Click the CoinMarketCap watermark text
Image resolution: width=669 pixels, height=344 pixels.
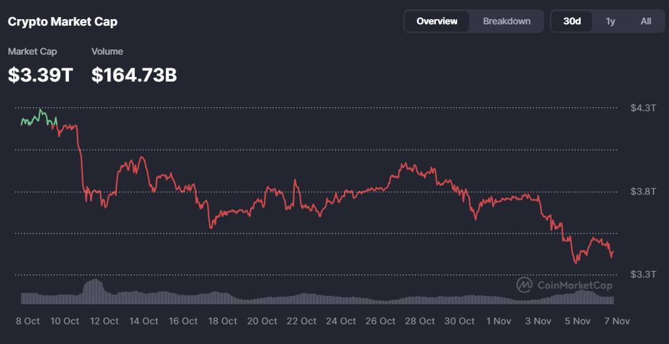pyautogui.click(x=574, y=285)
